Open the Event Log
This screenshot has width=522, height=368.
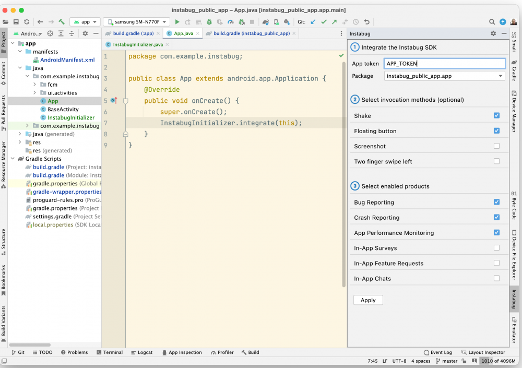coord(438,352)
